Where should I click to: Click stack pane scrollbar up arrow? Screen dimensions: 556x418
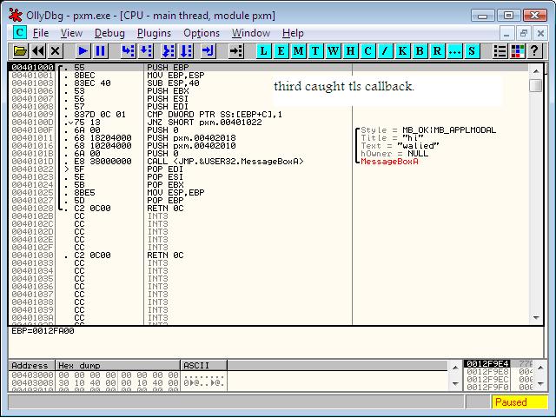click(x=540, y=368)
